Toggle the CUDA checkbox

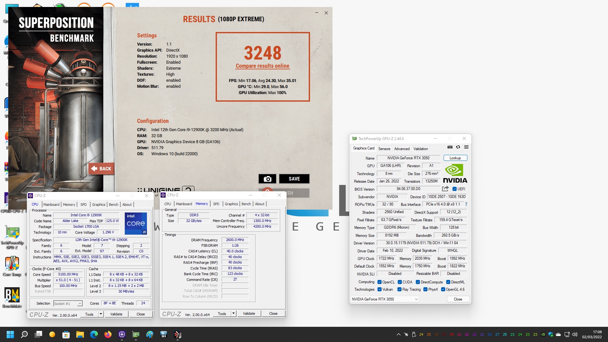coord(400,282)
